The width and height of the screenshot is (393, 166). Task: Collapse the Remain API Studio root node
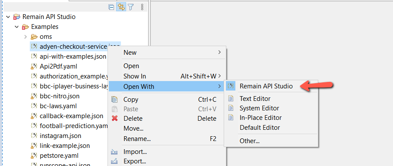(8, 17)
